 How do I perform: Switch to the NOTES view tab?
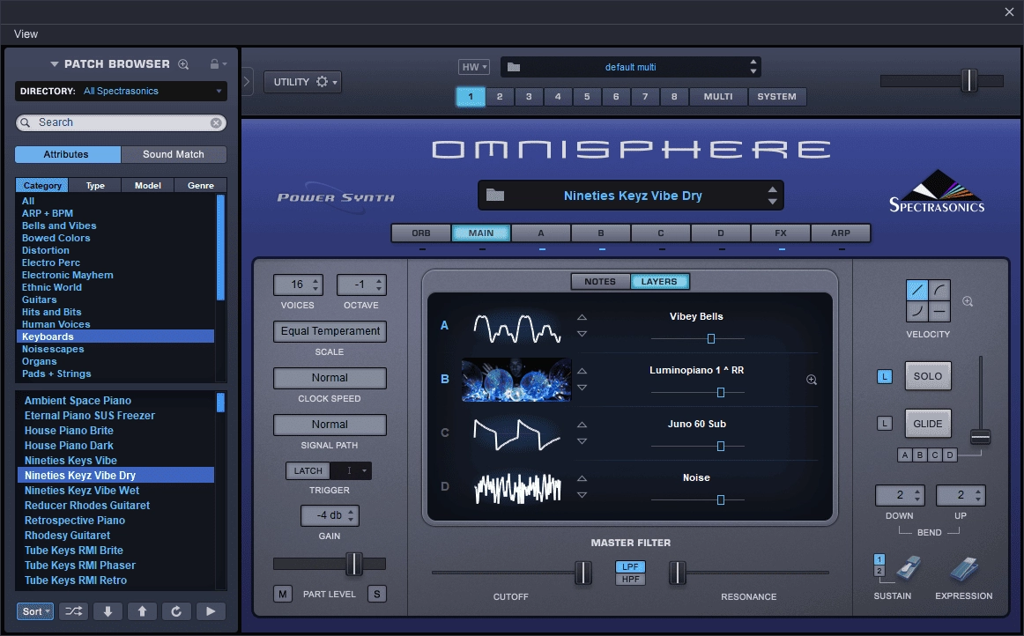600,281
